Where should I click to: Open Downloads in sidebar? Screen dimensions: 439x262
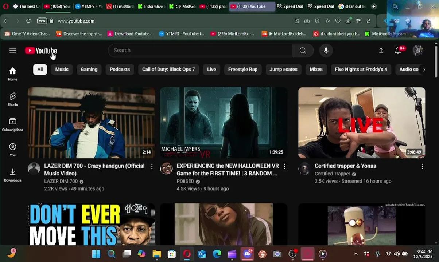click(13, 175)
